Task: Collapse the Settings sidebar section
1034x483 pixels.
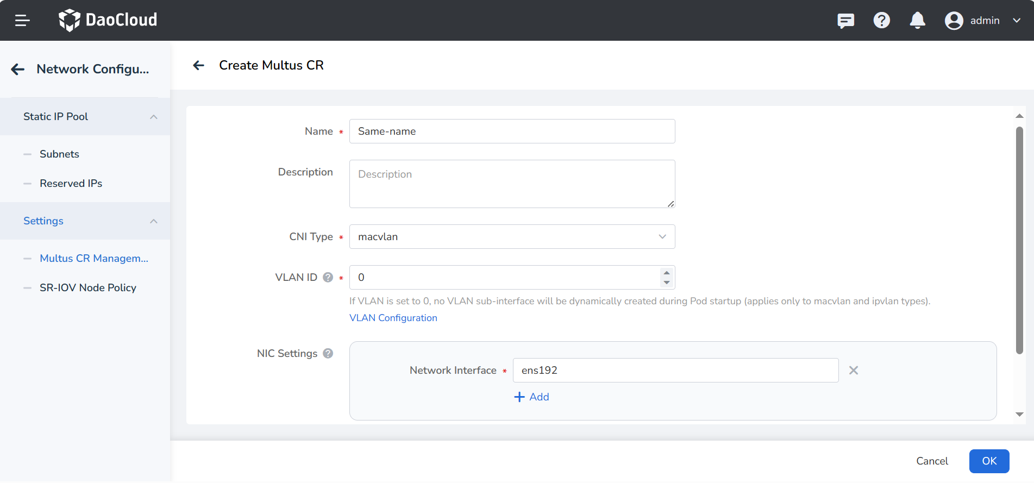Action: (154, 221)
